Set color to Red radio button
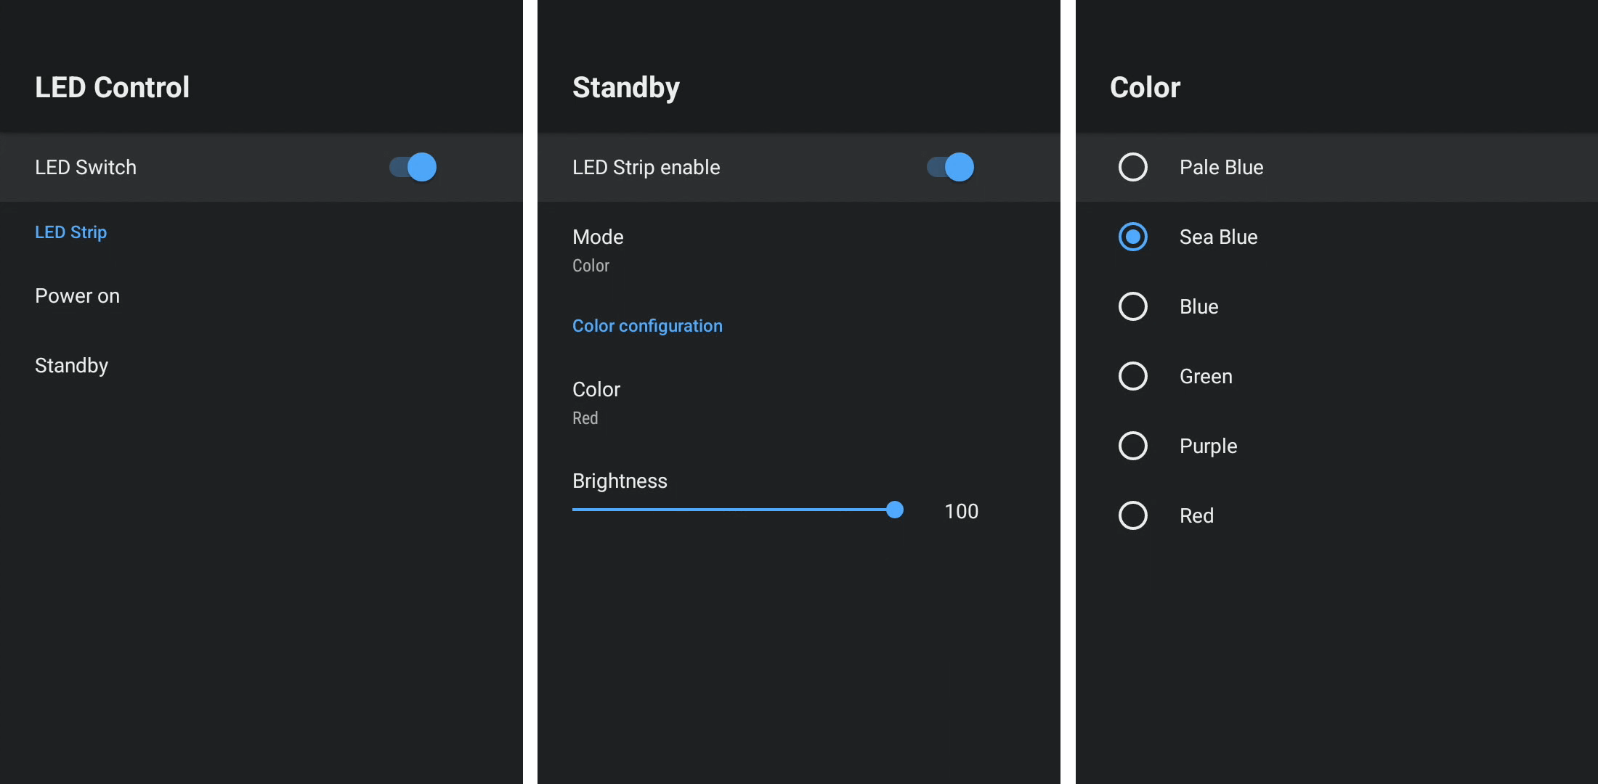This screenshot has height=784, width=1598. [1132, 515]
